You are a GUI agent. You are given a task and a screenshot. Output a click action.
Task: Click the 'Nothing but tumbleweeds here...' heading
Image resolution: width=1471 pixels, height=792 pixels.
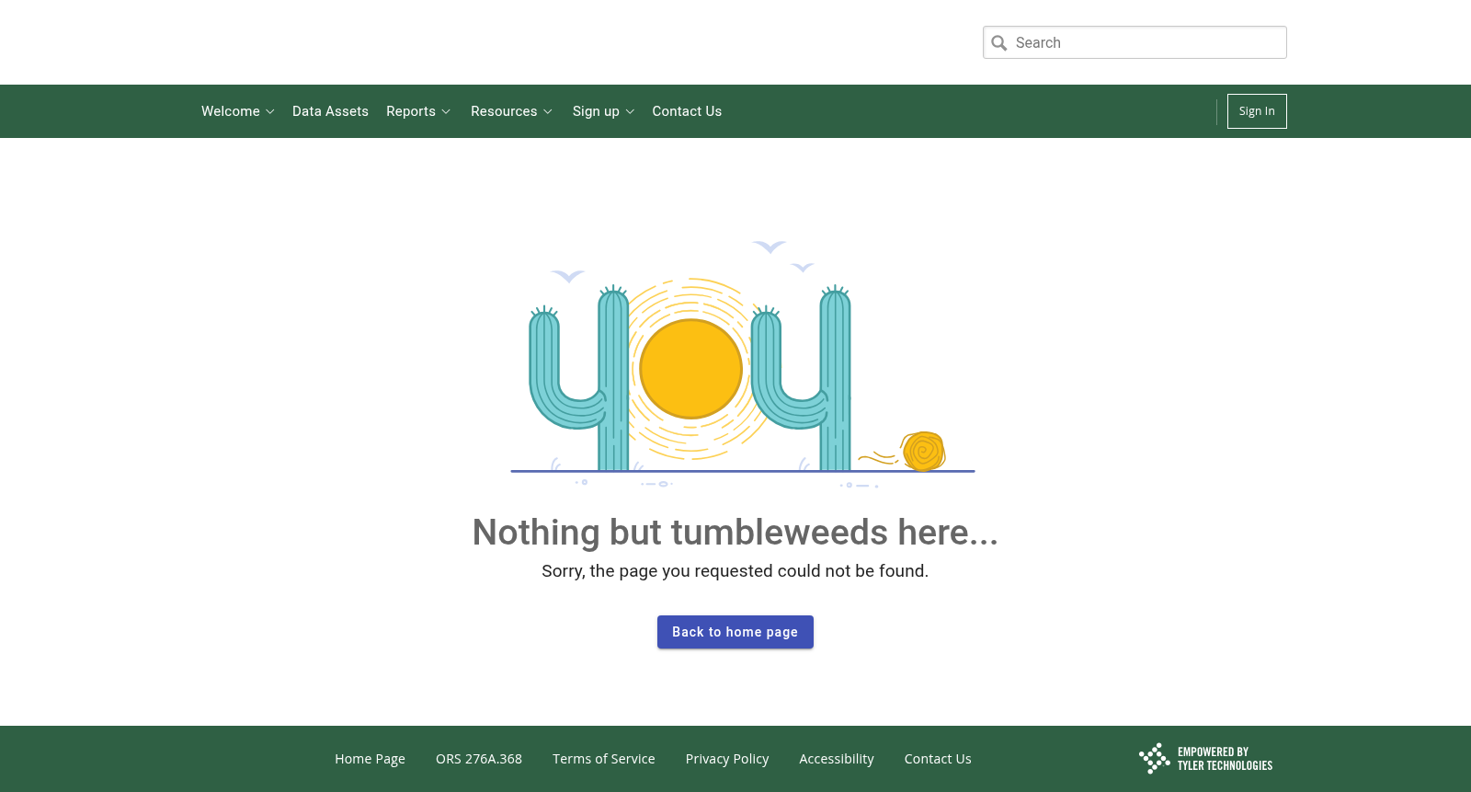735,533
